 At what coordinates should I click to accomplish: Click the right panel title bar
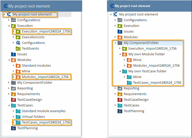149,6
